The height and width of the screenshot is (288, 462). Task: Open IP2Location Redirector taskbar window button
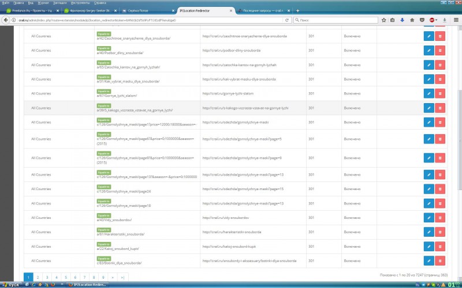click(87, 285)
